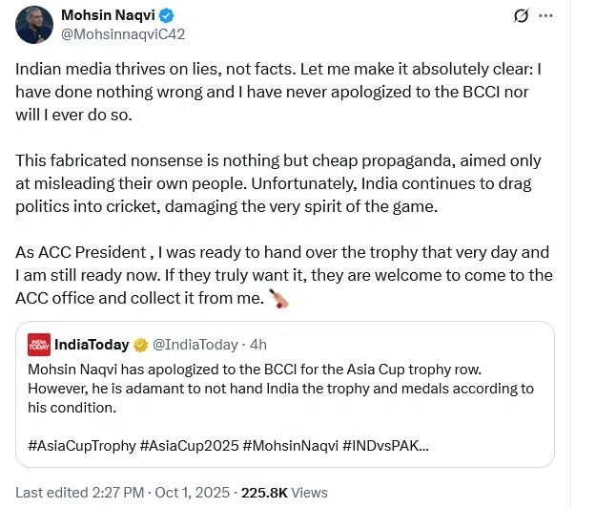The image size is (596, 508).
Task: Click the Mohsin Naqvi display name
Action: pyautogui.click(x=105, y=15)
